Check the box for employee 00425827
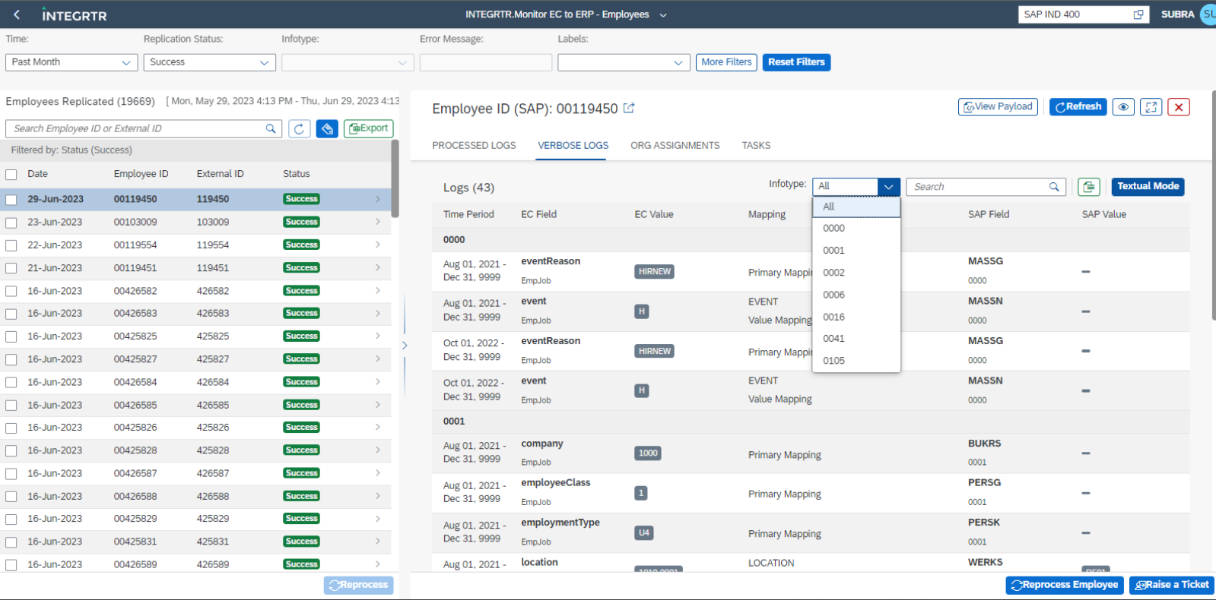This screenshot has height=600, width=1216. (11, 359)
